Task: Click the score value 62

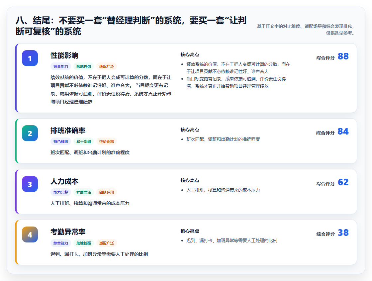Action: click(x=343, y=182)
